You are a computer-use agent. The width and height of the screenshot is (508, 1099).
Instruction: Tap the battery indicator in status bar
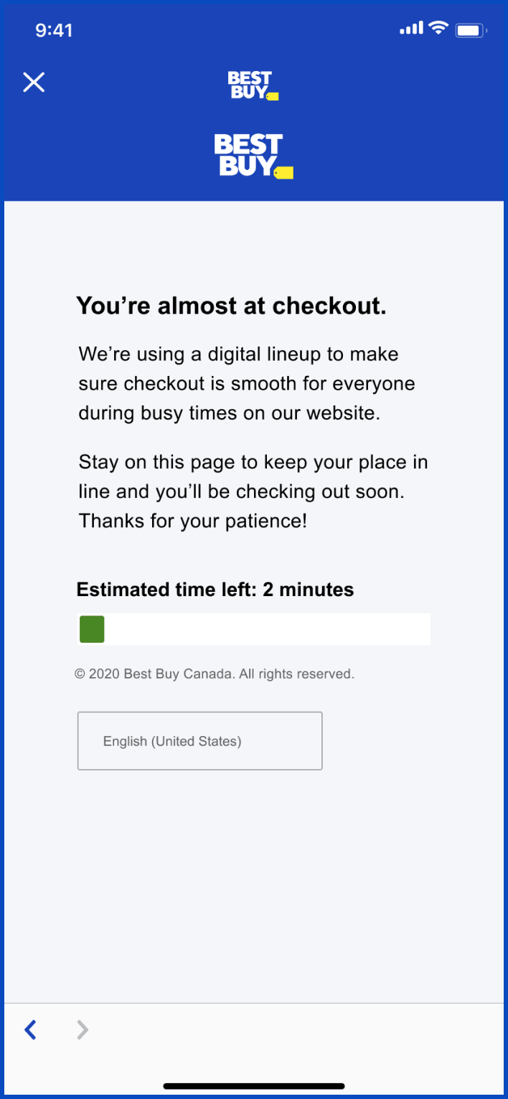(x=471, y=30)
